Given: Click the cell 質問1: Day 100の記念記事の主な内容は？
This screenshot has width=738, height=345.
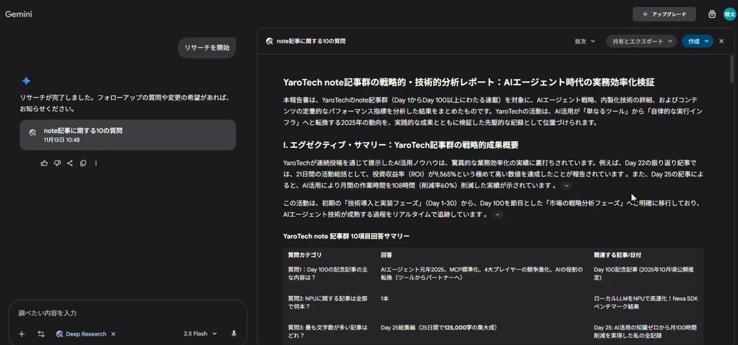Looking at the screenshot, I should pyautogui.click(x=328, y=273).
